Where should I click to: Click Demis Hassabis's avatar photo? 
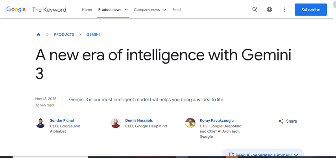(x=116, y=123)
